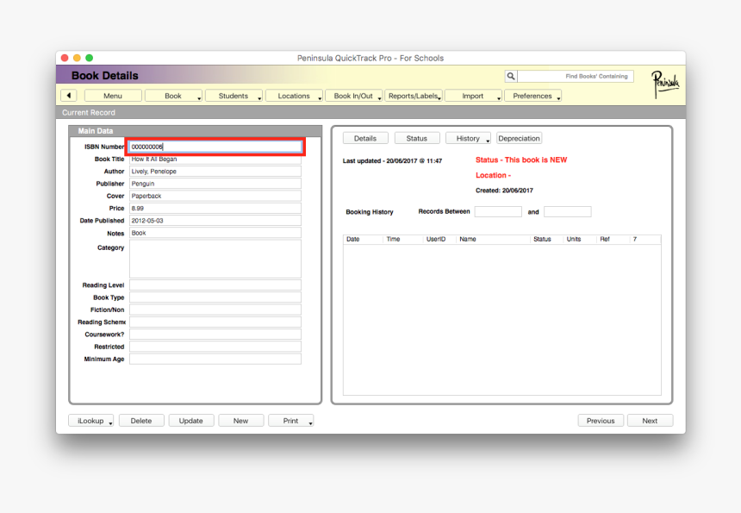
Task: Click the 'Booking History' label
Action: [370, 212]
